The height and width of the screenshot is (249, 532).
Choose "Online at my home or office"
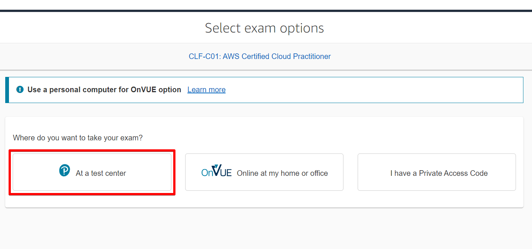pos(264,172)
